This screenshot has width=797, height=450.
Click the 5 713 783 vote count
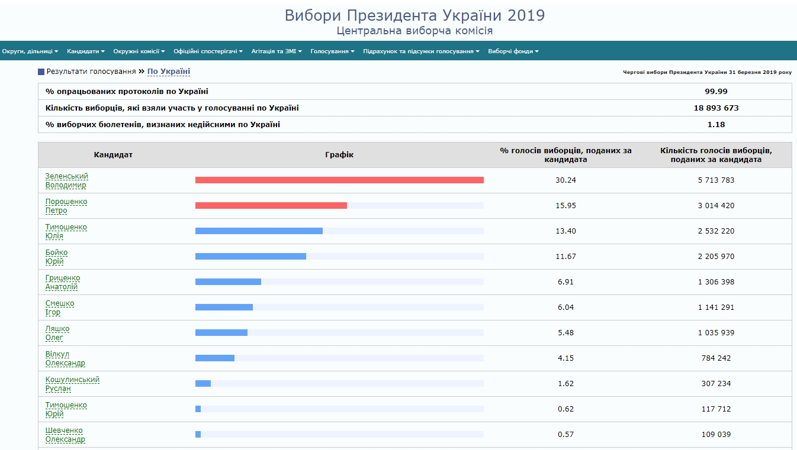pos(716,180)
